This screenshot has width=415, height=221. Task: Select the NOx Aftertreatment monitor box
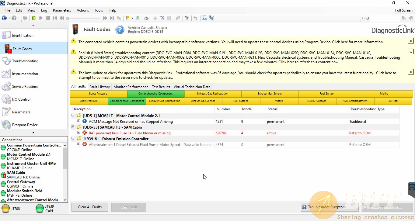pos(355,101)
